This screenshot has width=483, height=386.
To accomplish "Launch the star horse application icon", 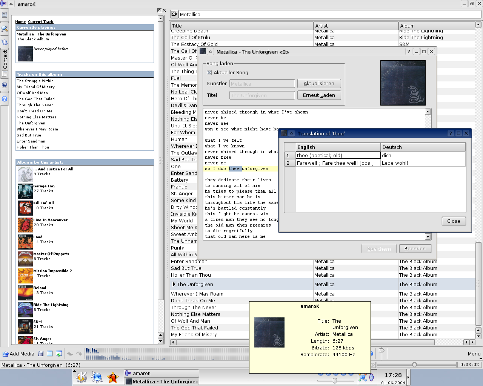I will tap(113, 377).
